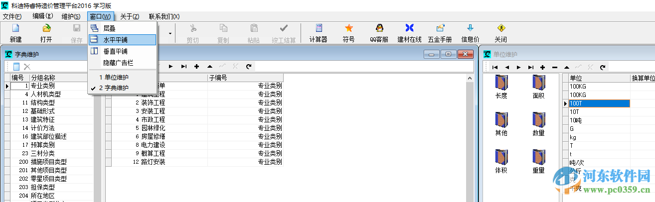This screenshot has width=655, height=202.
Task: Open the 关于 menu
Action: [x=130, y=16]
